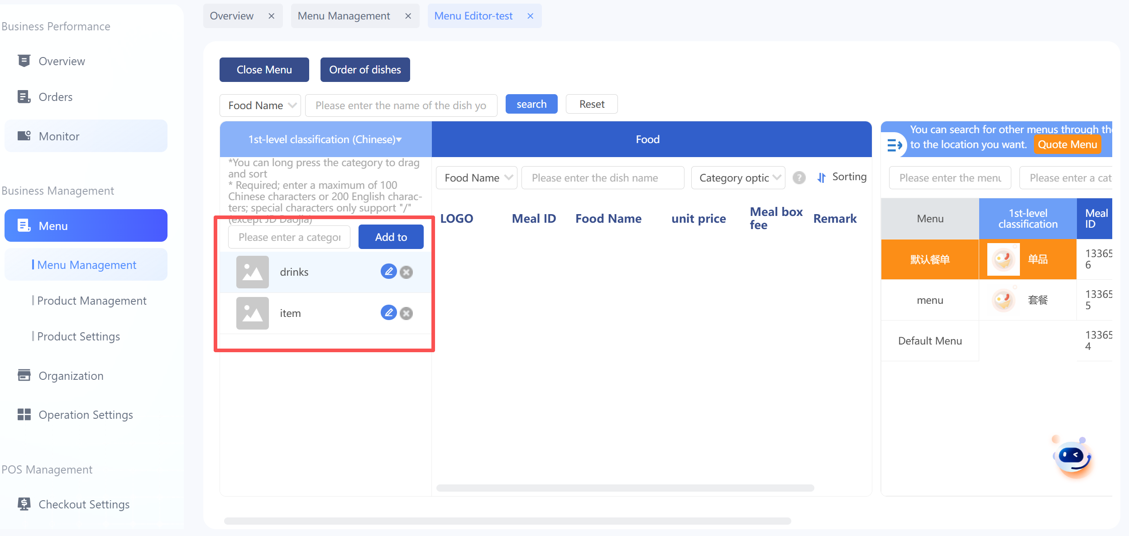Open Monitor from the sidebar
The width and height of the screenshot is (1129, 536).
(59, 136)
